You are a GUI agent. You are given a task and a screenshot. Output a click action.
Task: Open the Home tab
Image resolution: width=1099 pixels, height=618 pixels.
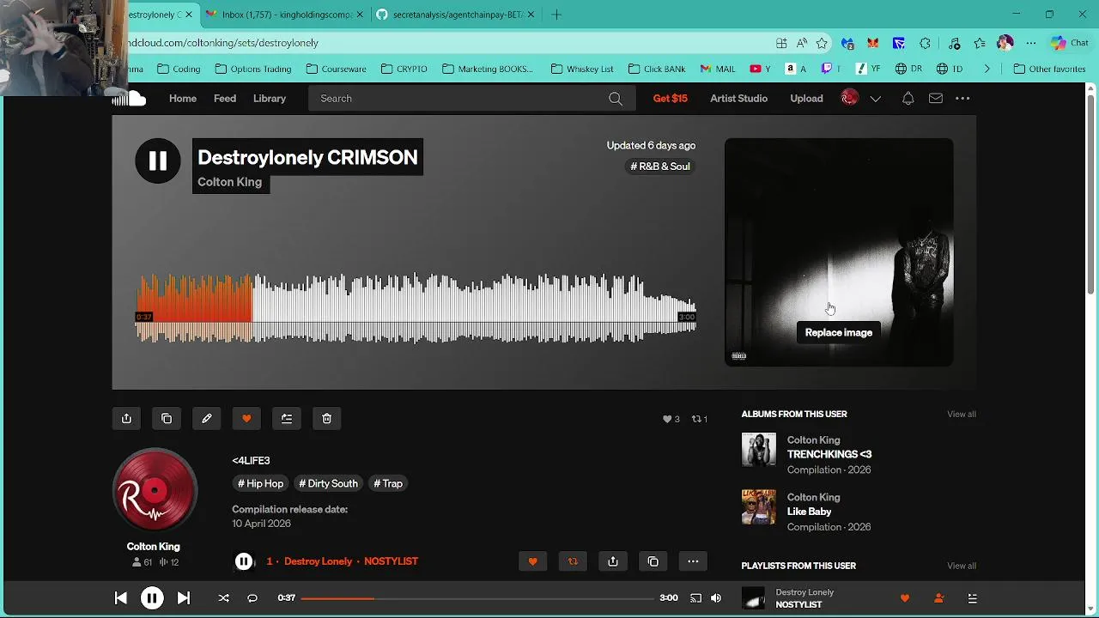(183, 99)
